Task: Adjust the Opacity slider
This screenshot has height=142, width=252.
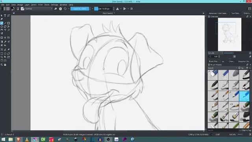Action: (x=80, y=9)
